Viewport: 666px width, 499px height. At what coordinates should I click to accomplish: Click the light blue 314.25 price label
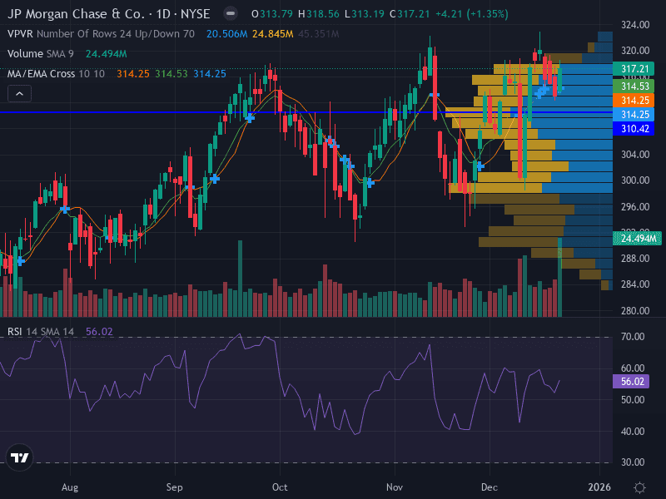click(x=634, y=115)
